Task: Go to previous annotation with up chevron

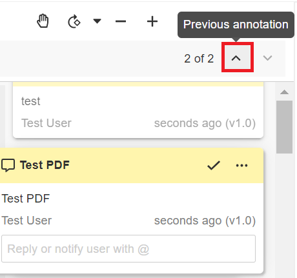Action: pyautogui.click(x=236, y=58)
